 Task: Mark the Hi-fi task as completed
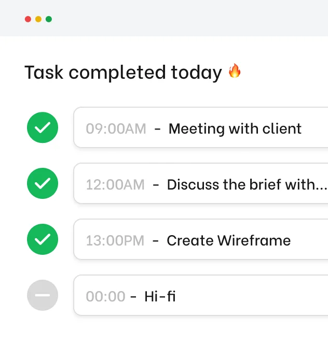pyautogui.click(x=43, y=295)
